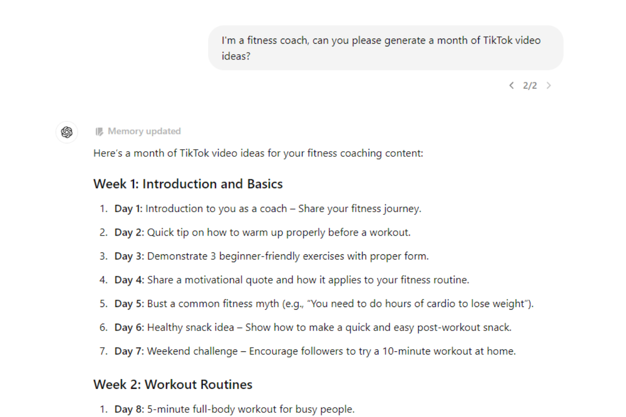The image size is (626, 417).
Task: Click the Day 7 weekend challenge item
Action: [331, 351]
